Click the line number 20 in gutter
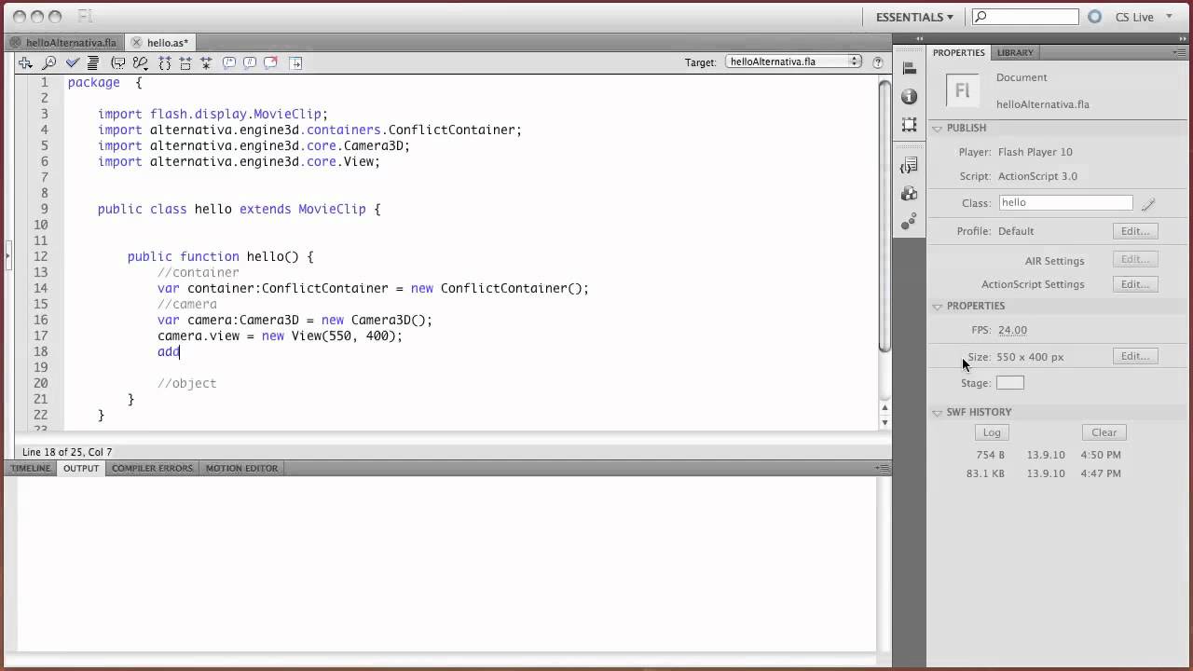The image size is (1193, 671). [x=40, y=383]
